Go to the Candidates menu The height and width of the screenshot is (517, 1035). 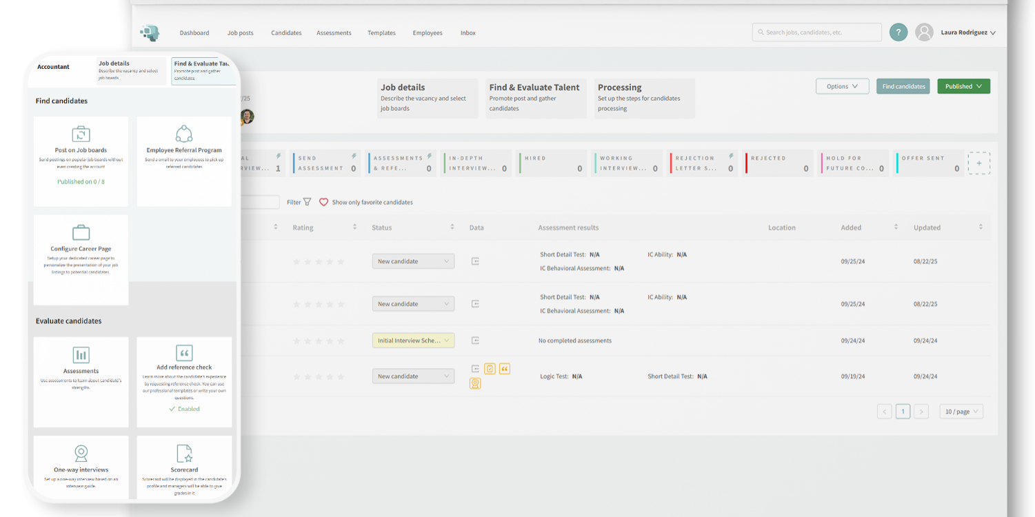click(x=286, y=33)
